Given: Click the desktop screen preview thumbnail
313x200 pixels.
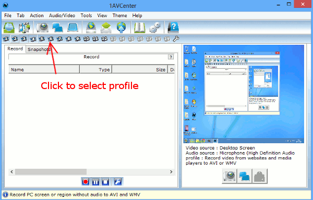Looking at the screenshot, I should (x=244, y=94).
